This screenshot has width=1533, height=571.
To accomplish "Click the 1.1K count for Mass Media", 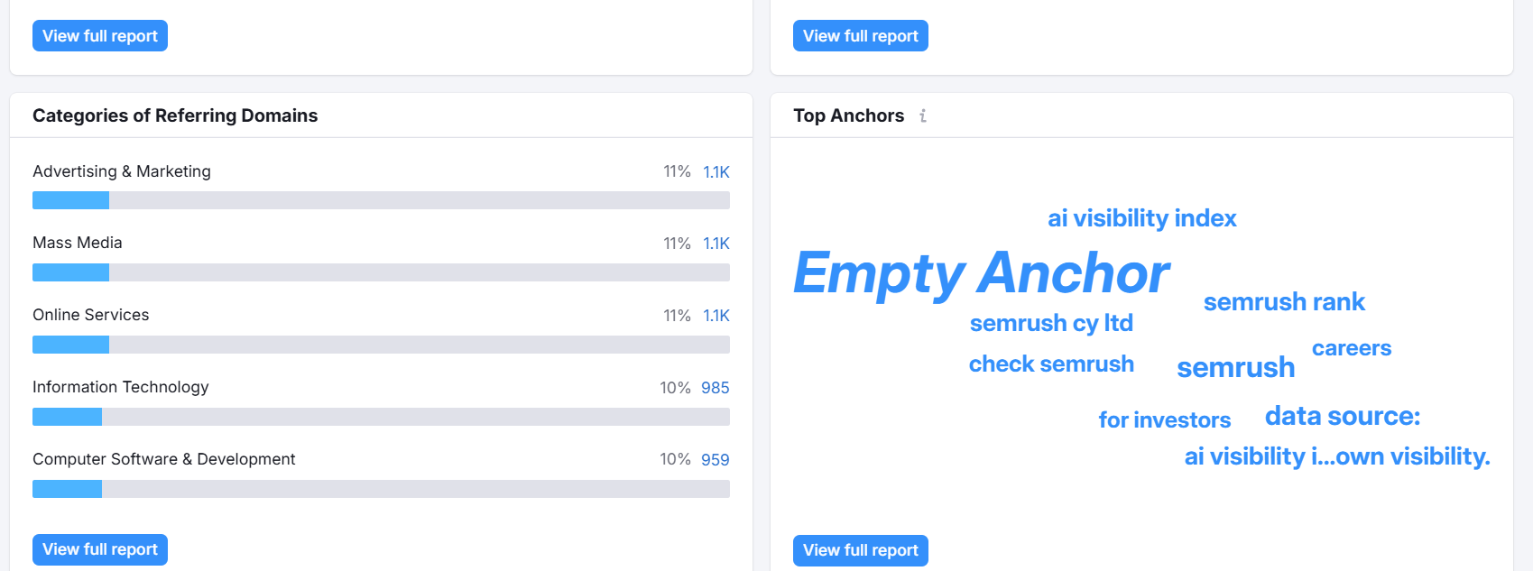I will [x=716, y=244].
